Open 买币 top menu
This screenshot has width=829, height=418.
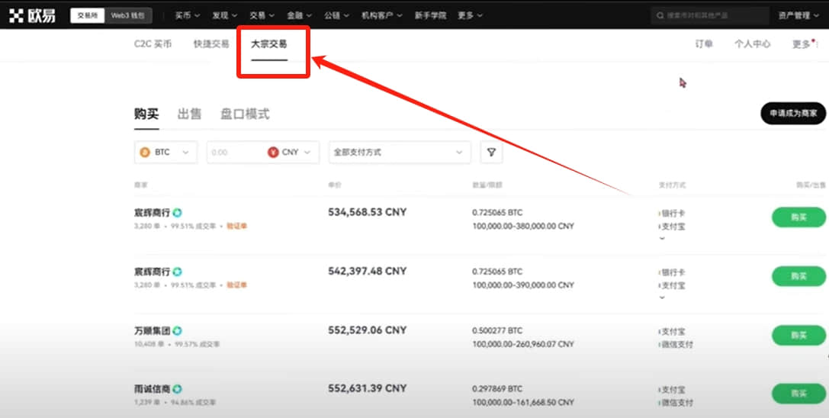click(188, 16)
